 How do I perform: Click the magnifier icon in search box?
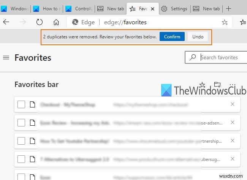193,57
